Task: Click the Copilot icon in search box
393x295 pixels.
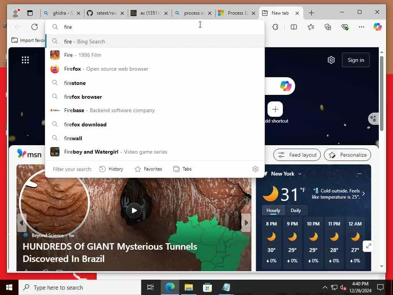Action: coord(286,86)
